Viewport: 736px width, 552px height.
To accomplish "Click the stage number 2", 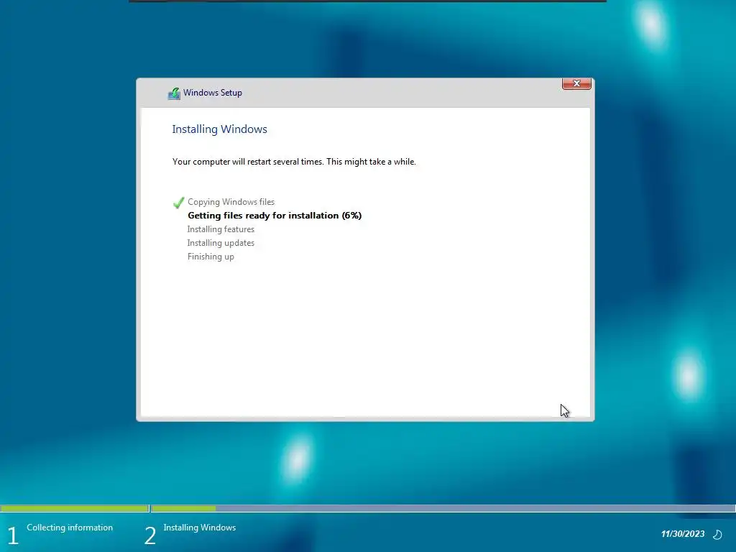I will (x=149, y=535).
